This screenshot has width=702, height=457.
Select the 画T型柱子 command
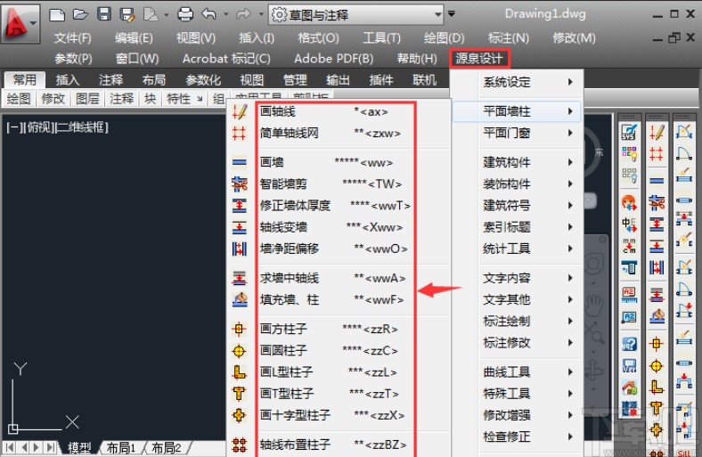[x=337, y=394]
